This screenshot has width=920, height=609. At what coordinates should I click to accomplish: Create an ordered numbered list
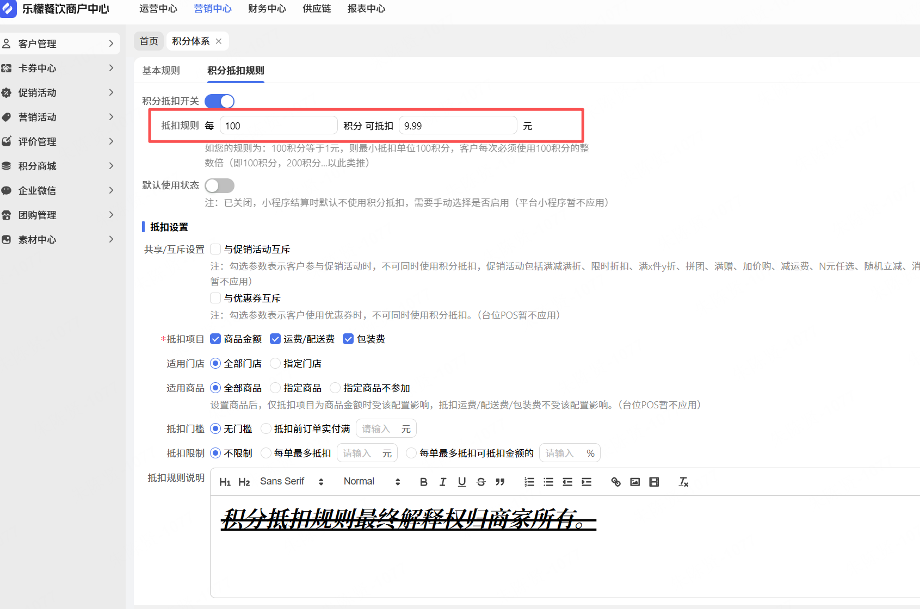(529, 482)
